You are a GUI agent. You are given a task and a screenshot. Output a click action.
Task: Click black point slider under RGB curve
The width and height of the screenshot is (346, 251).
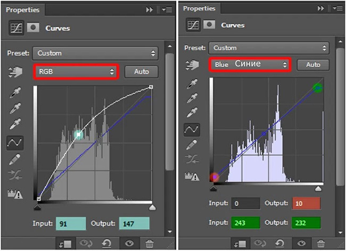coord(37,207)
